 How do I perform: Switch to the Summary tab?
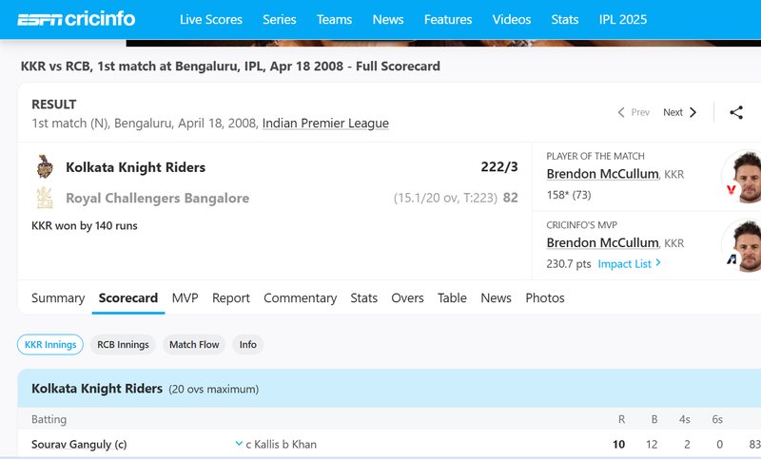click(58, 298)
